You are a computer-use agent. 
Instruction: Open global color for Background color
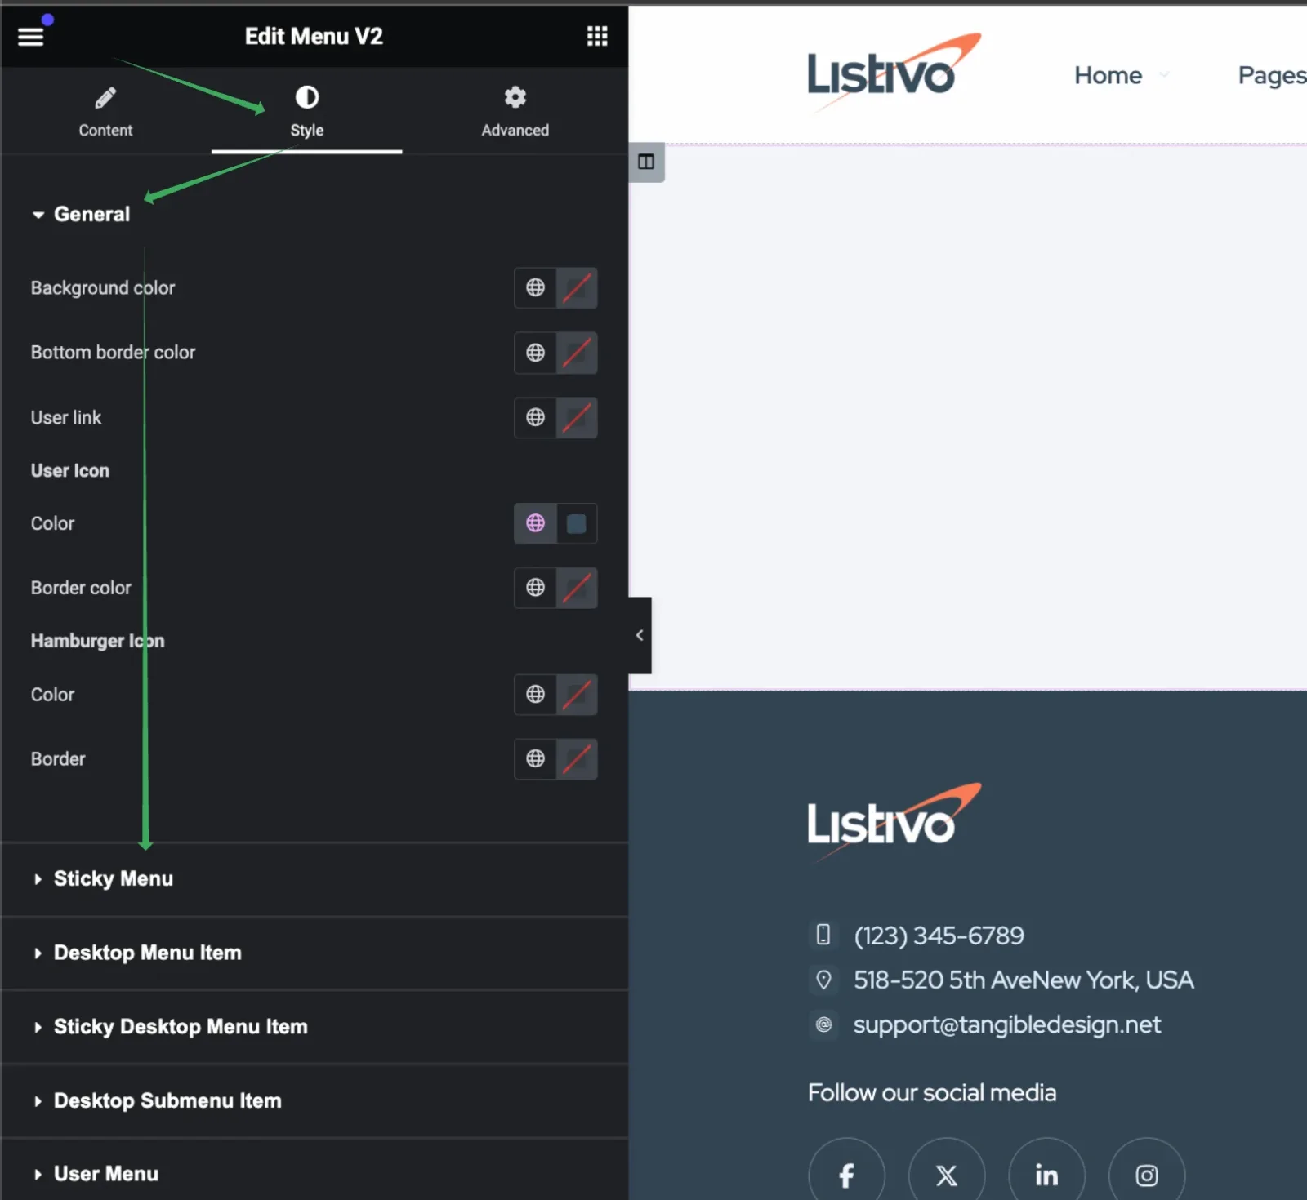click(x=535, y=287)
